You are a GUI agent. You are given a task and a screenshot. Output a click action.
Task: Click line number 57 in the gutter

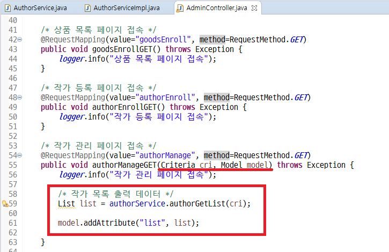click(13, 184)
